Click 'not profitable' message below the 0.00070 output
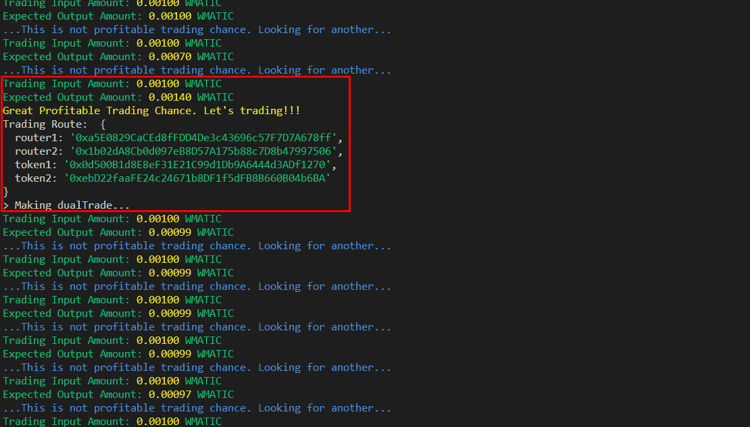The width and height of the screenshot is (750, 427). pyautogui.click(x=197, y=70)
